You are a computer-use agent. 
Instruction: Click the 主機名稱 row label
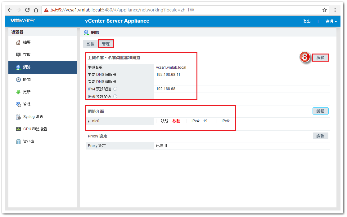pyautogui.click(x=95, y=67)
